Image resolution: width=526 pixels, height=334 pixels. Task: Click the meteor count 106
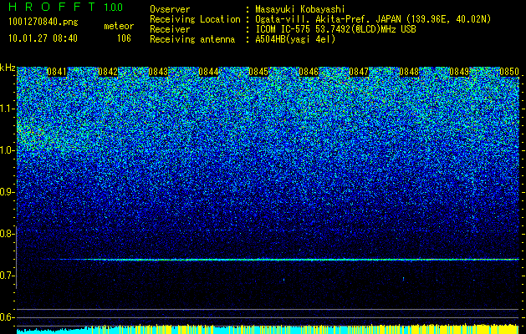(x=124, y=38)
